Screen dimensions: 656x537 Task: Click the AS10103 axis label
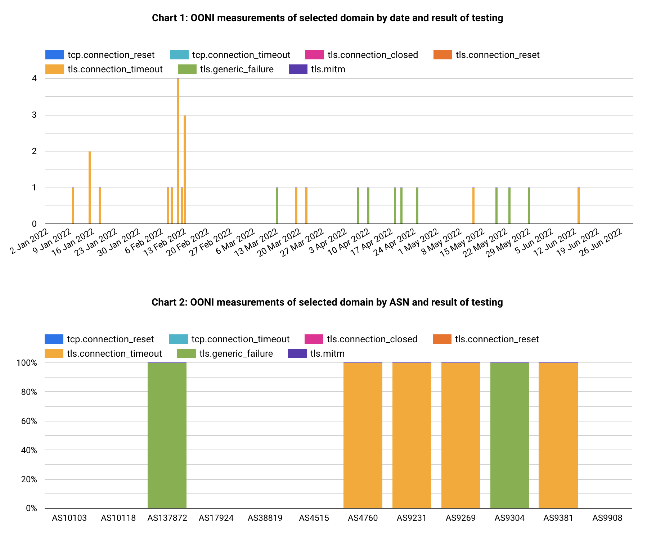[x=69, y=518]
